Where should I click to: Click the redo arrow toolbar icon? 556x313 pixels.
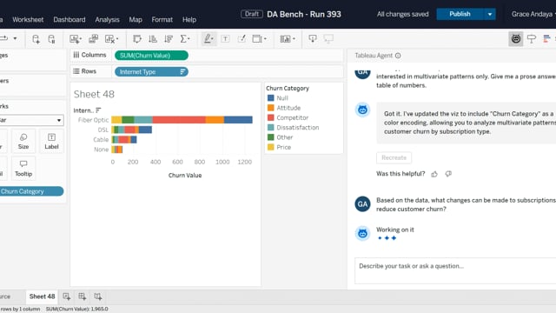coord(4,38)
